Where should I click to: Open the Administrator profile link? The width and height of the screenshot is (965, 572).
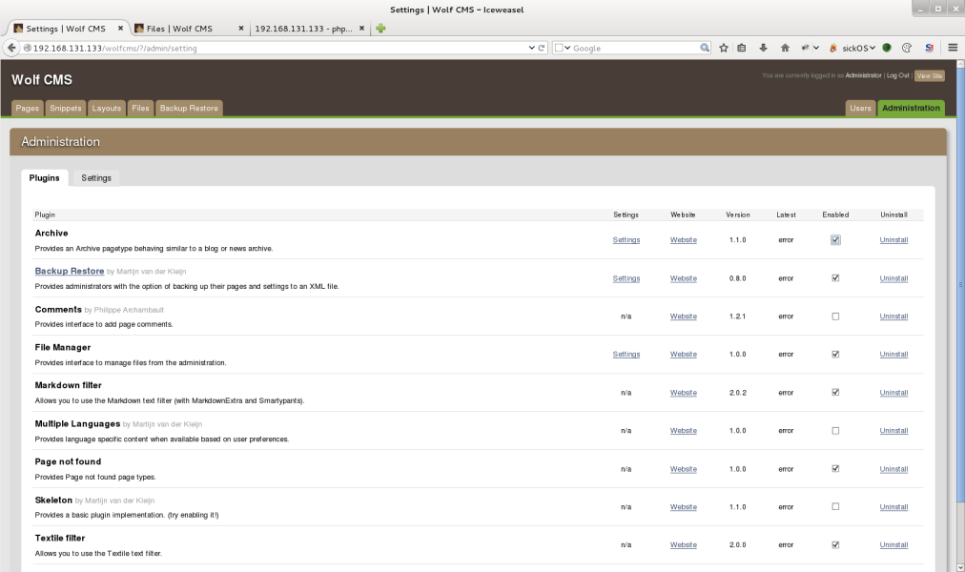[x=863, y=75]
